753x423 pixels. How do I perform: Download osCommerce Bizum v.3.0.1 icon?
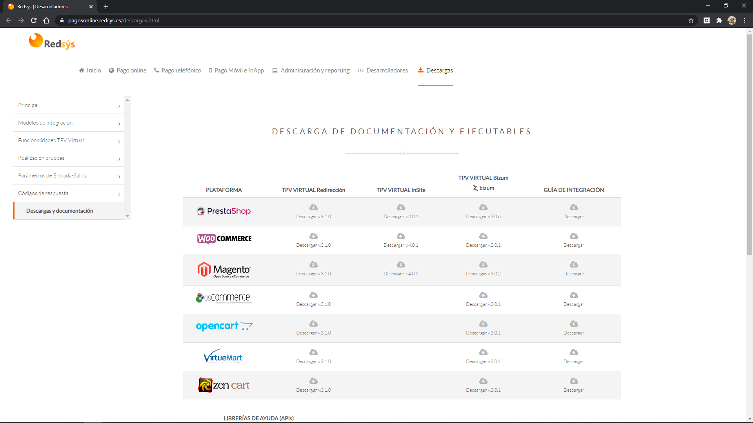[x=483, y=295]
